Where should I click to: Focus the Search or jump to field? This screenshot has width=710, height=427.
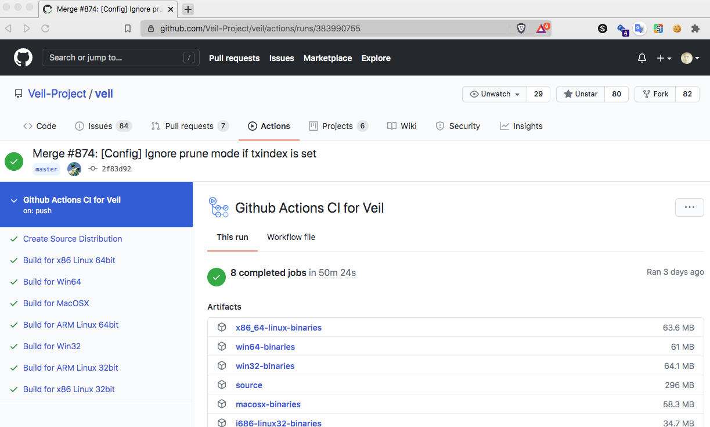pyautogui.click(x=121, y=58)
